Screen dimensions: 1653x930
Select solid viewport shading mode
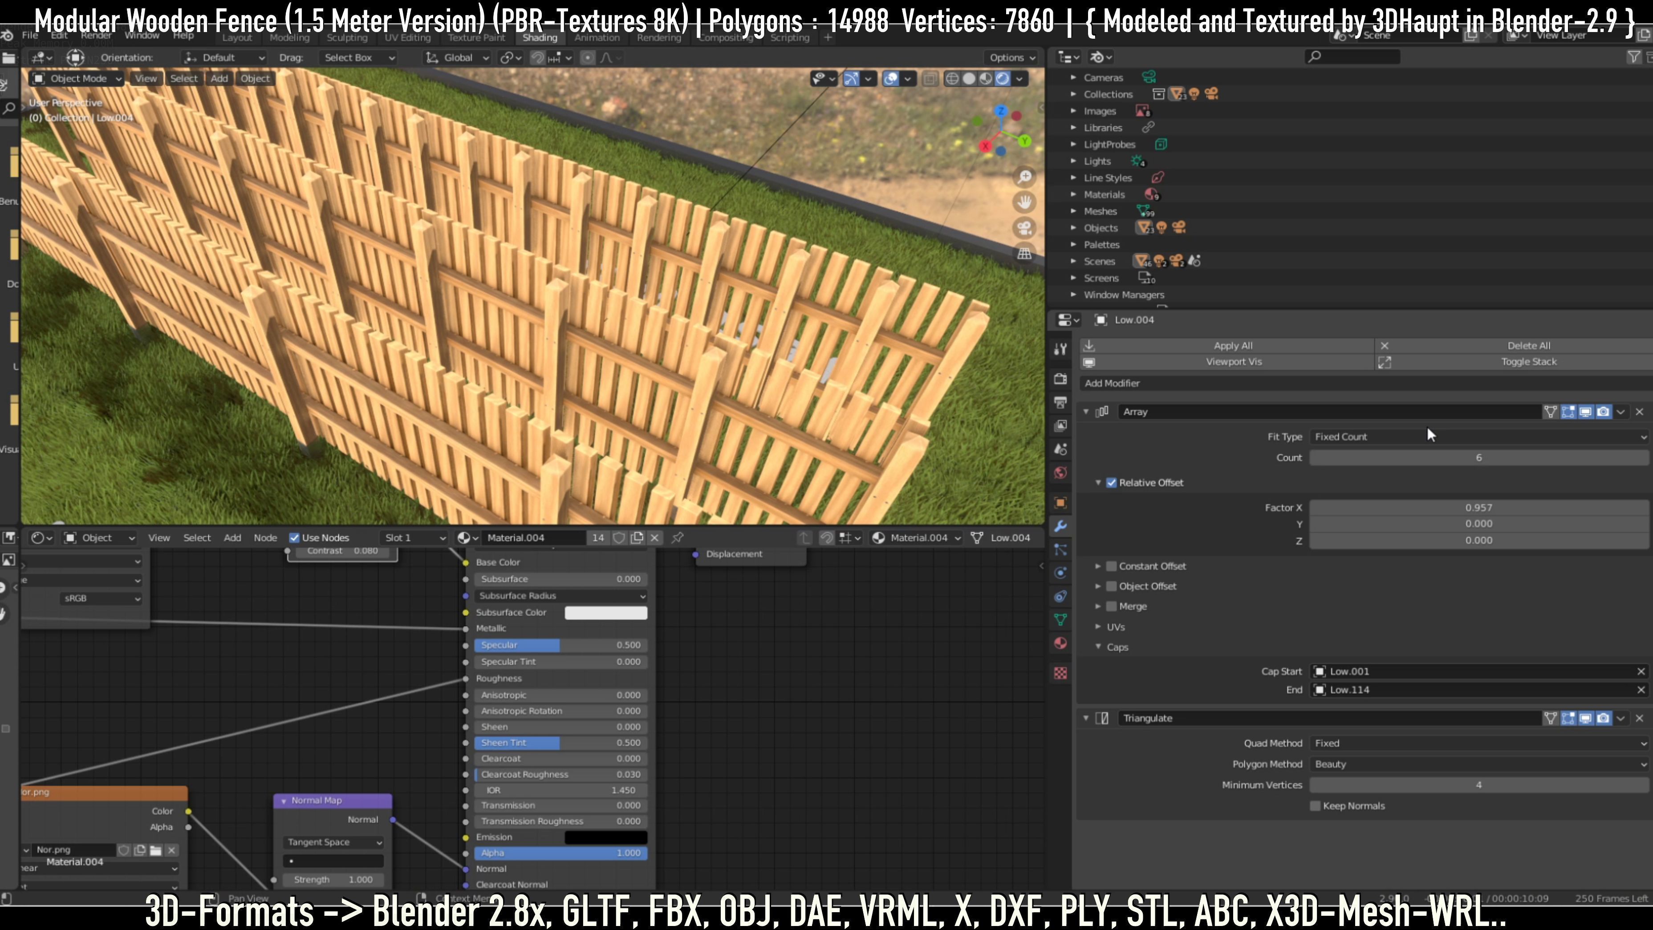click(x=969, y=78)
